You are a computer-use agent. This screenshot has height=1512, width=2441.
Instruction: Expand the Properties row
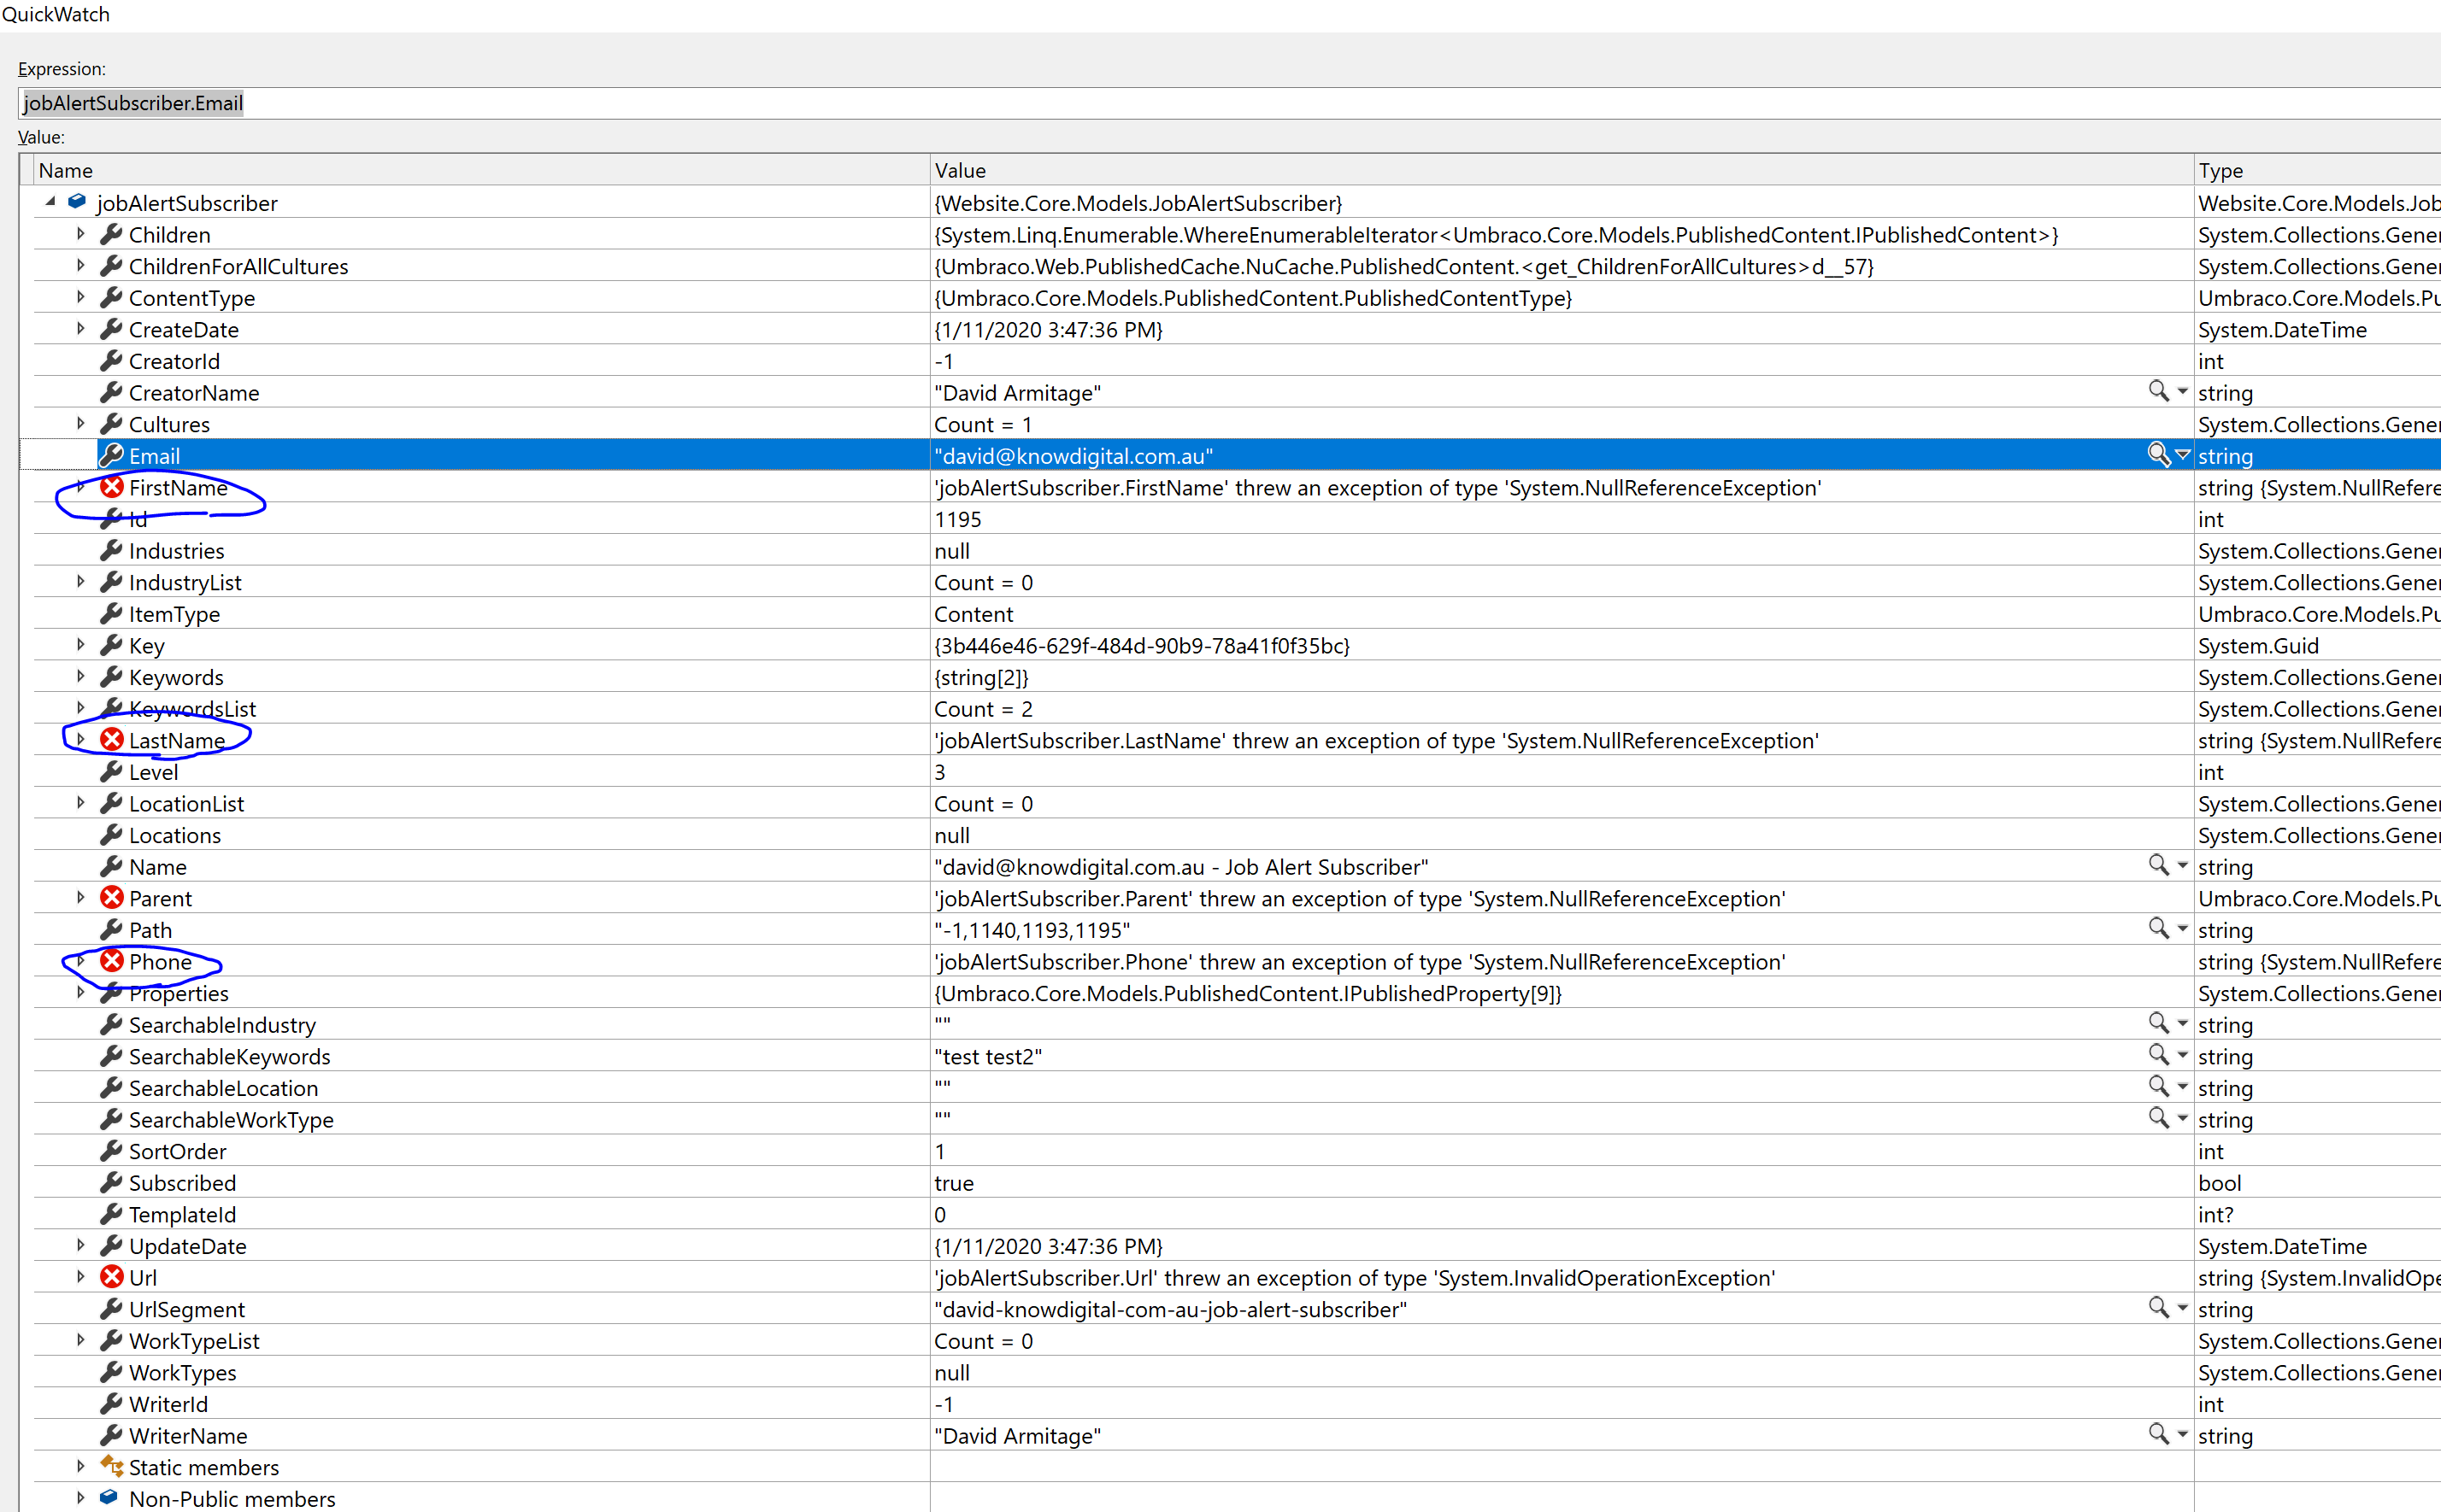point(81,993)
